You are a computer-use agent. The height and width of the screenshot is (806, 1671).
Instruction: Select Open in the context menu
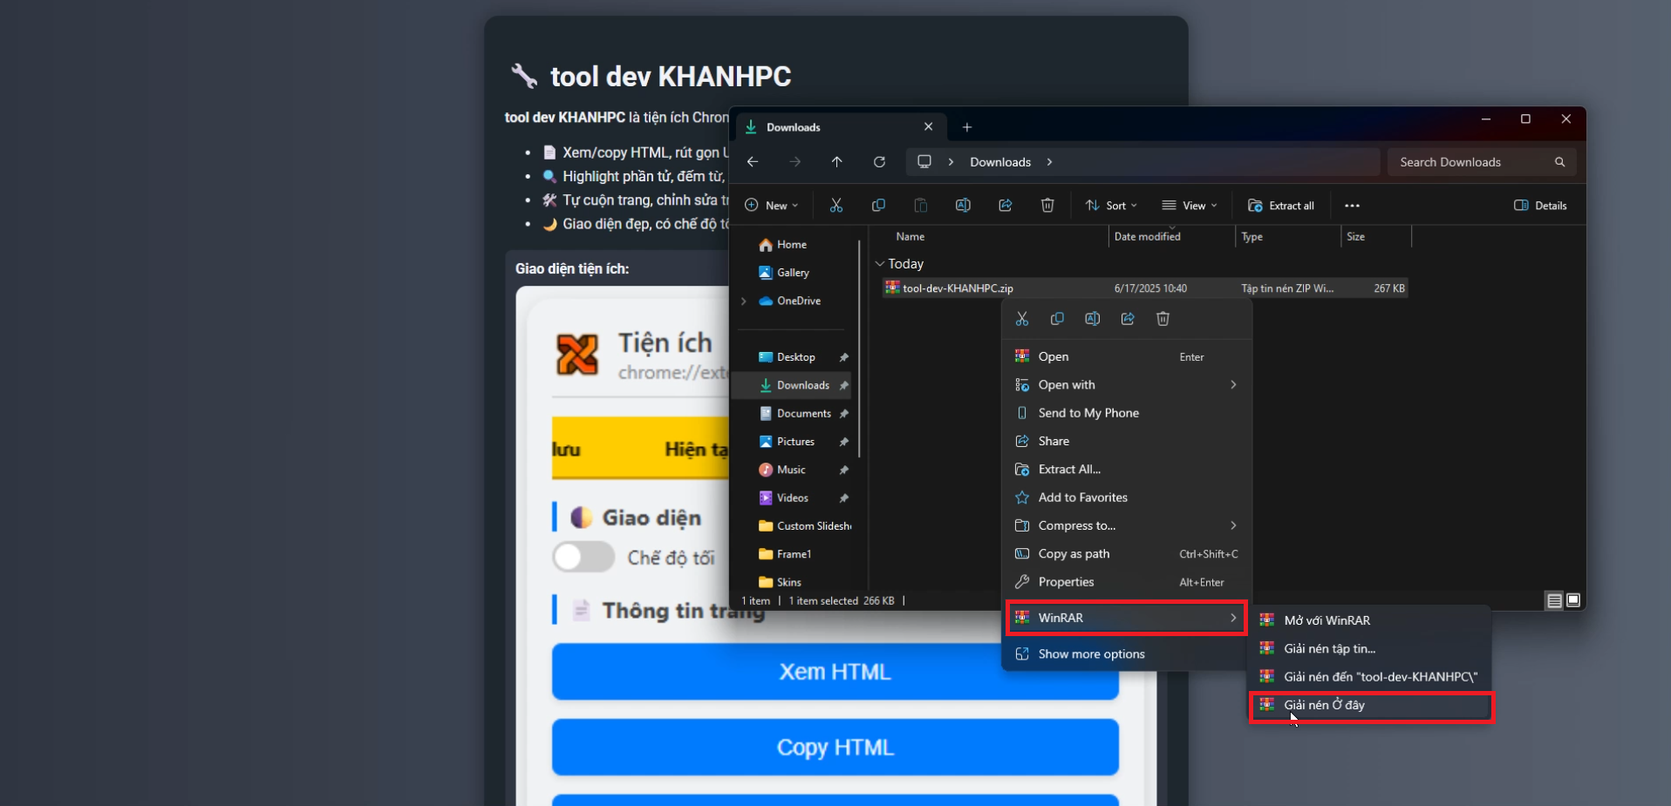coord(1127,357)
